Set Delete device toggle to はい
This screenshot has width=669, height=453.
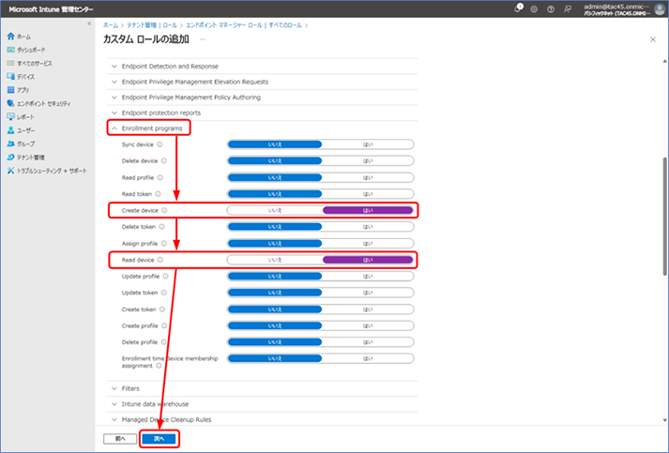pyautogui.click(x=368, y=160)
